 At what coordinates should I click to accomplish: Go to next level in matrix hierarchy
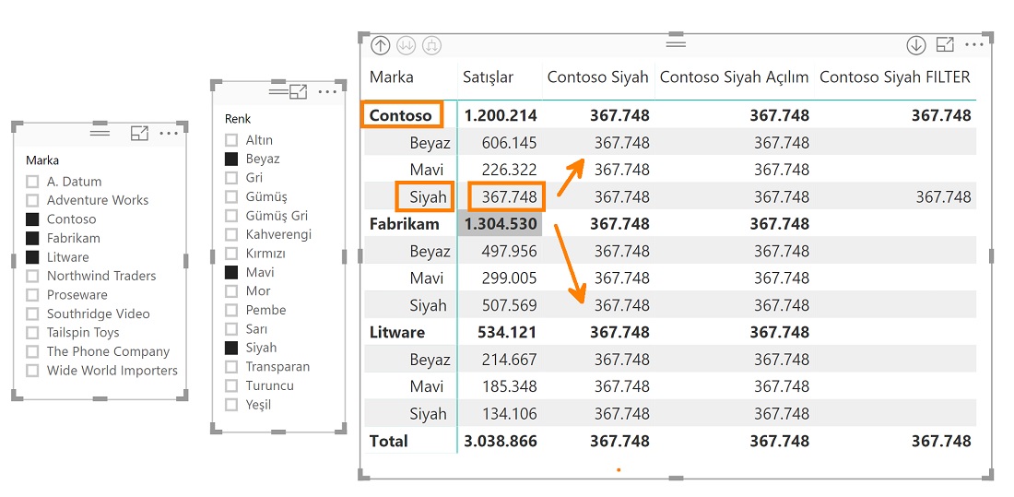pos(407,45)
